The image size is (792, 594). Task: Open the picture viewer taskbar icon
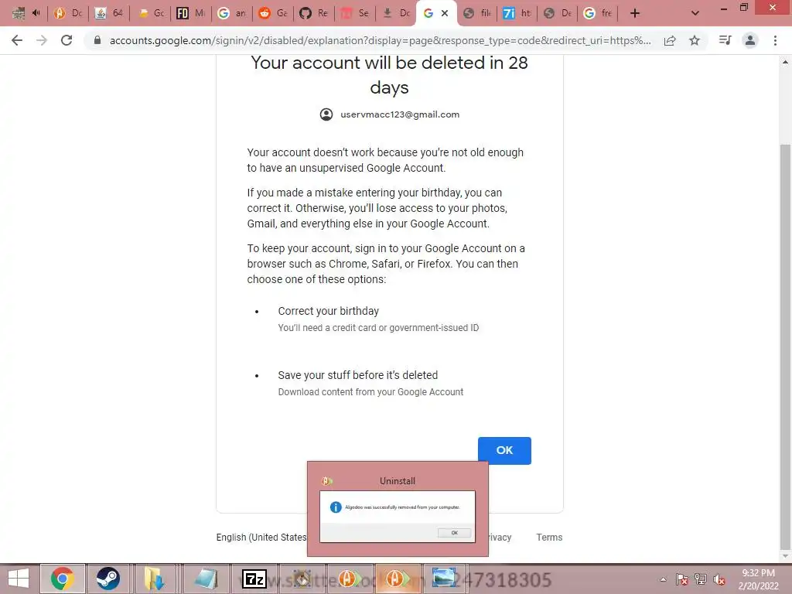pos(443,579)
